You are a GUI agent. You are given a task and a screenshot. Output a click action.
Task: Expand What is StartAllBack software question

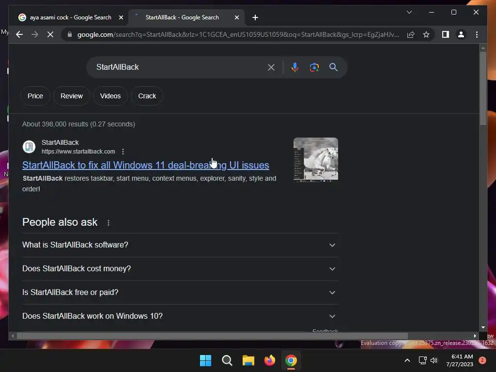pyautogui.click(x=180, y=245)
